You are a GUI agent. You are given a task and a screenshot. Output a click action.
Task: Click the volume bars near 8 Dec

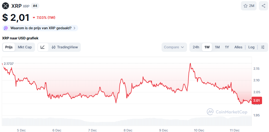(128, 122)
